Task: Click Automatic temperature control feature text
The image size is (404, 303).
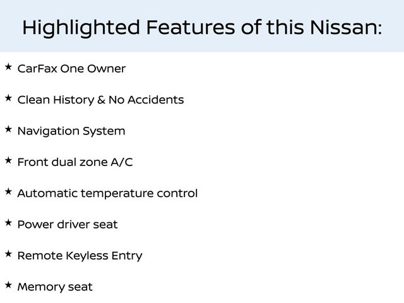Action: tap(107, 194)
